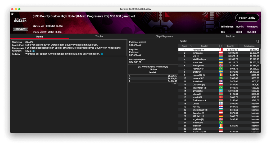Image resolution: width=271 pixels, height=146 pixels.
Task: Go to the Struktur tab
Action: (230, 36)
